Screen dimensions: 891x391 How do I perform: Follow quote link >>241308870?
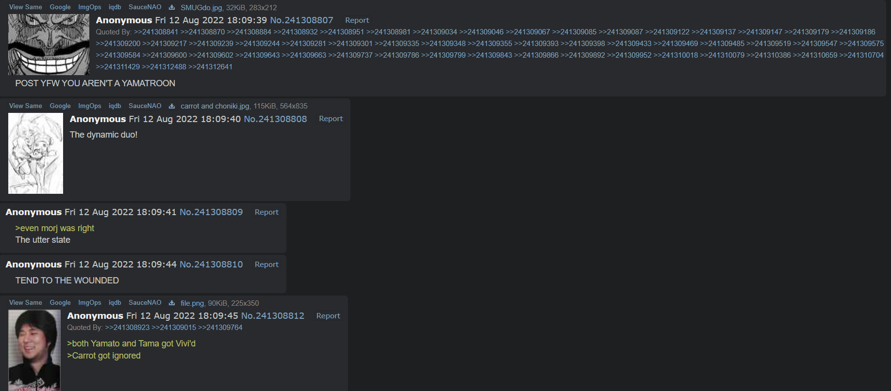(203, 32)
